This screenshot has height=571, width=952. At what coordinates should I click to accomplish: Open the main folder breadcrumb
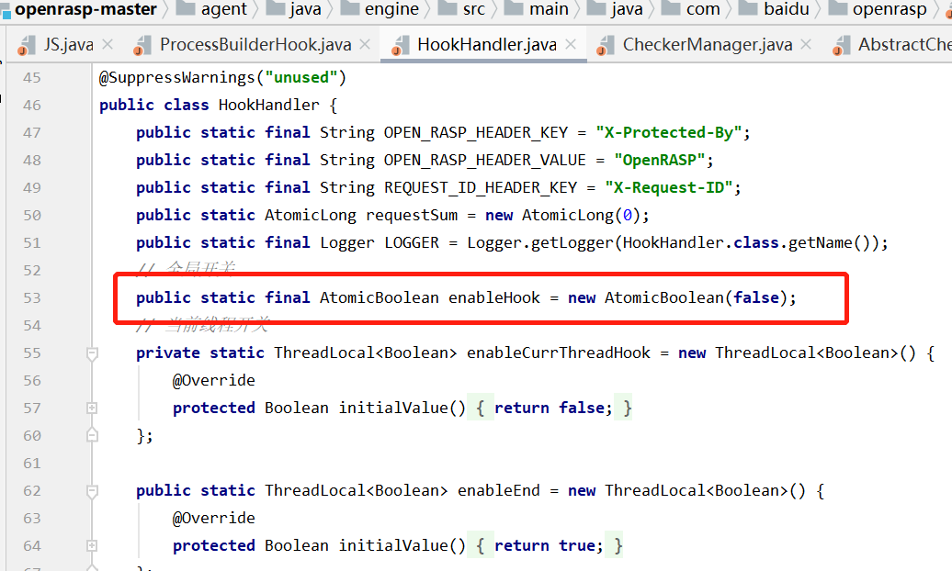point(549,9)
